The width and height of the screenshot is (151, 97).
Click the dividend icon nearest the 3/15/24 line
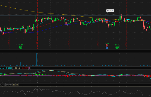click(117, 47)
